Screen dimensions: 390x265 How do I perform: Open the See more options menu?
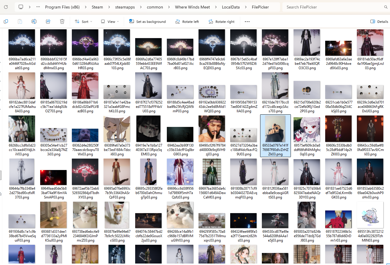247,21
